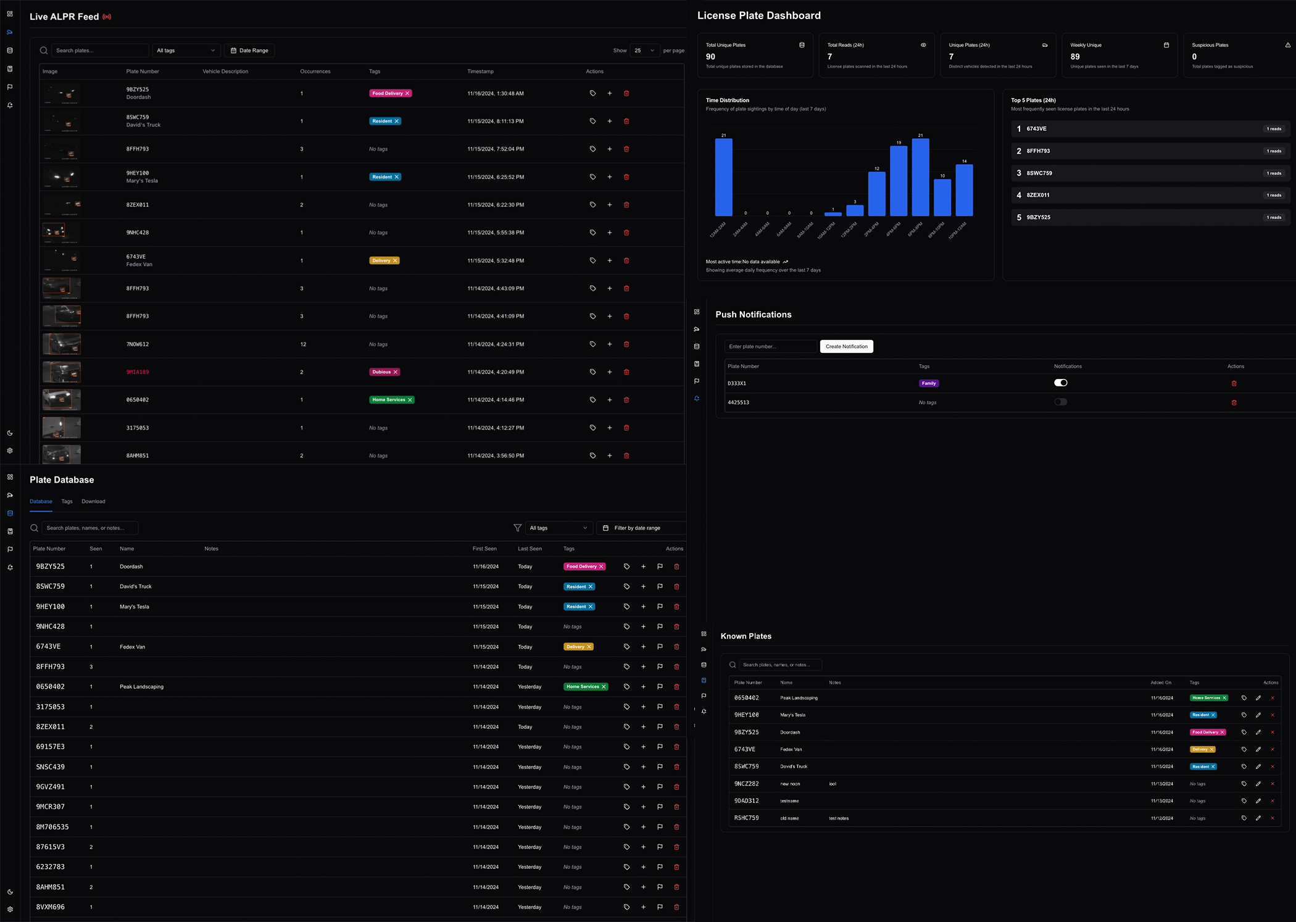Open the Date Range button
Viewport: 1296px width, 922px height.
249,51
